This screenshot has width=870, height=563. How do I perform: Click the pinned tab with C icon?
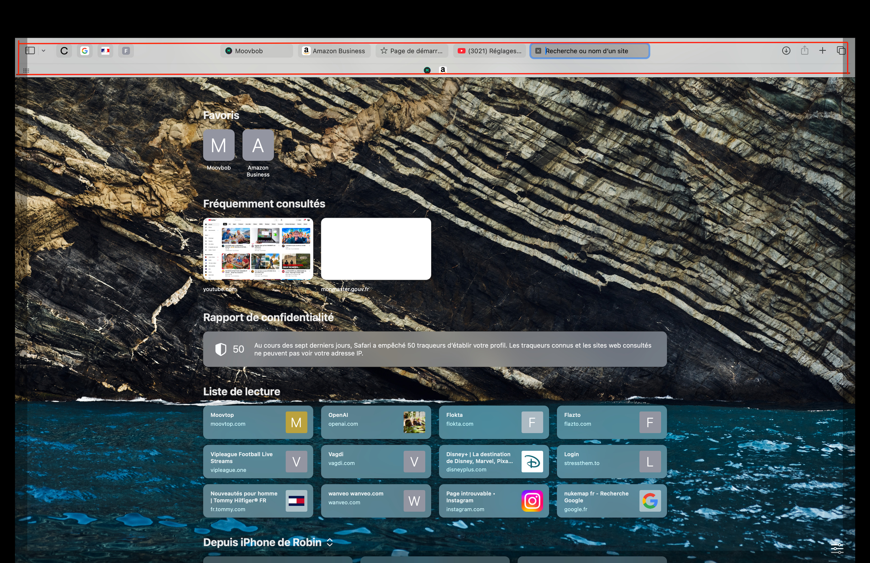click(x=64, y=51)
